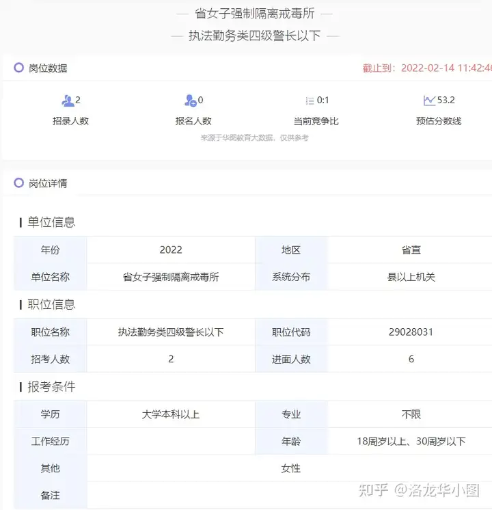
Task: Click the page title 省女子强制隔离戒毒所
Action: [255, 14]
